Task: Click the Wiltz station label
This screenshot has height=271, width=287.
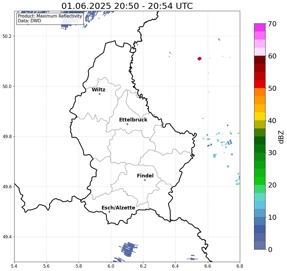Action: click(98, 90)
